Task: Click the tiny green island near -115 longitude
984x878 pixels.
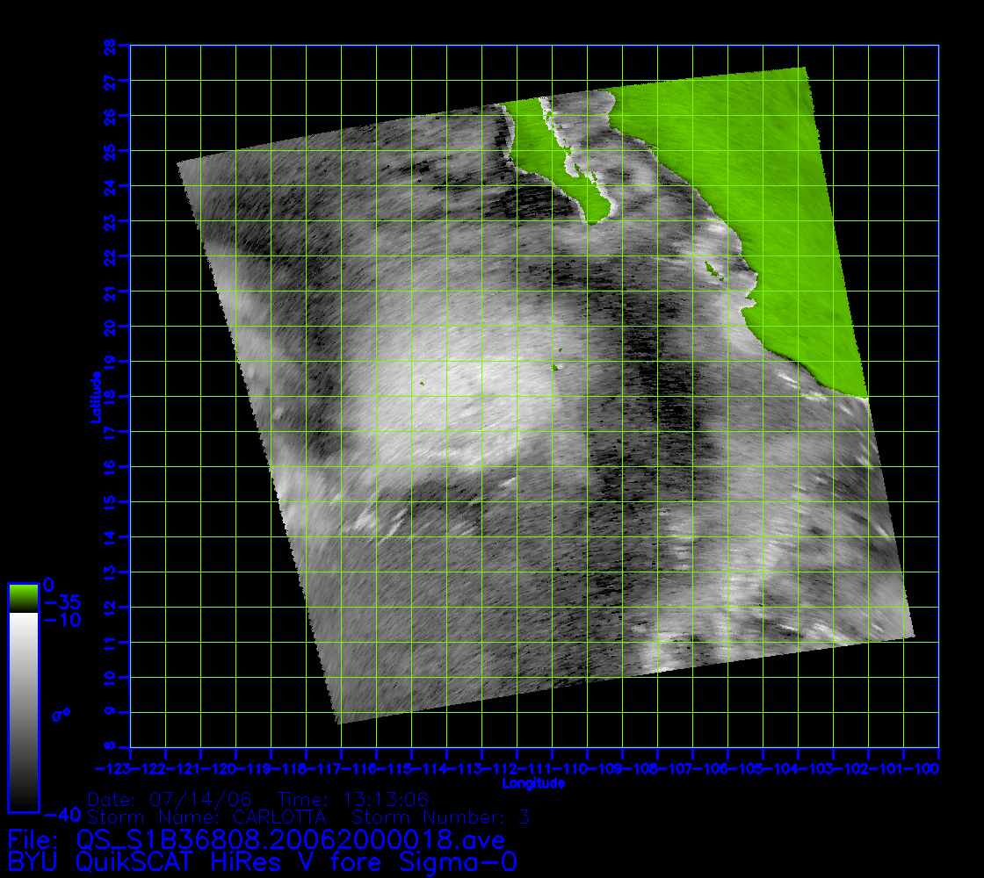Action: [x=421, y=383]
